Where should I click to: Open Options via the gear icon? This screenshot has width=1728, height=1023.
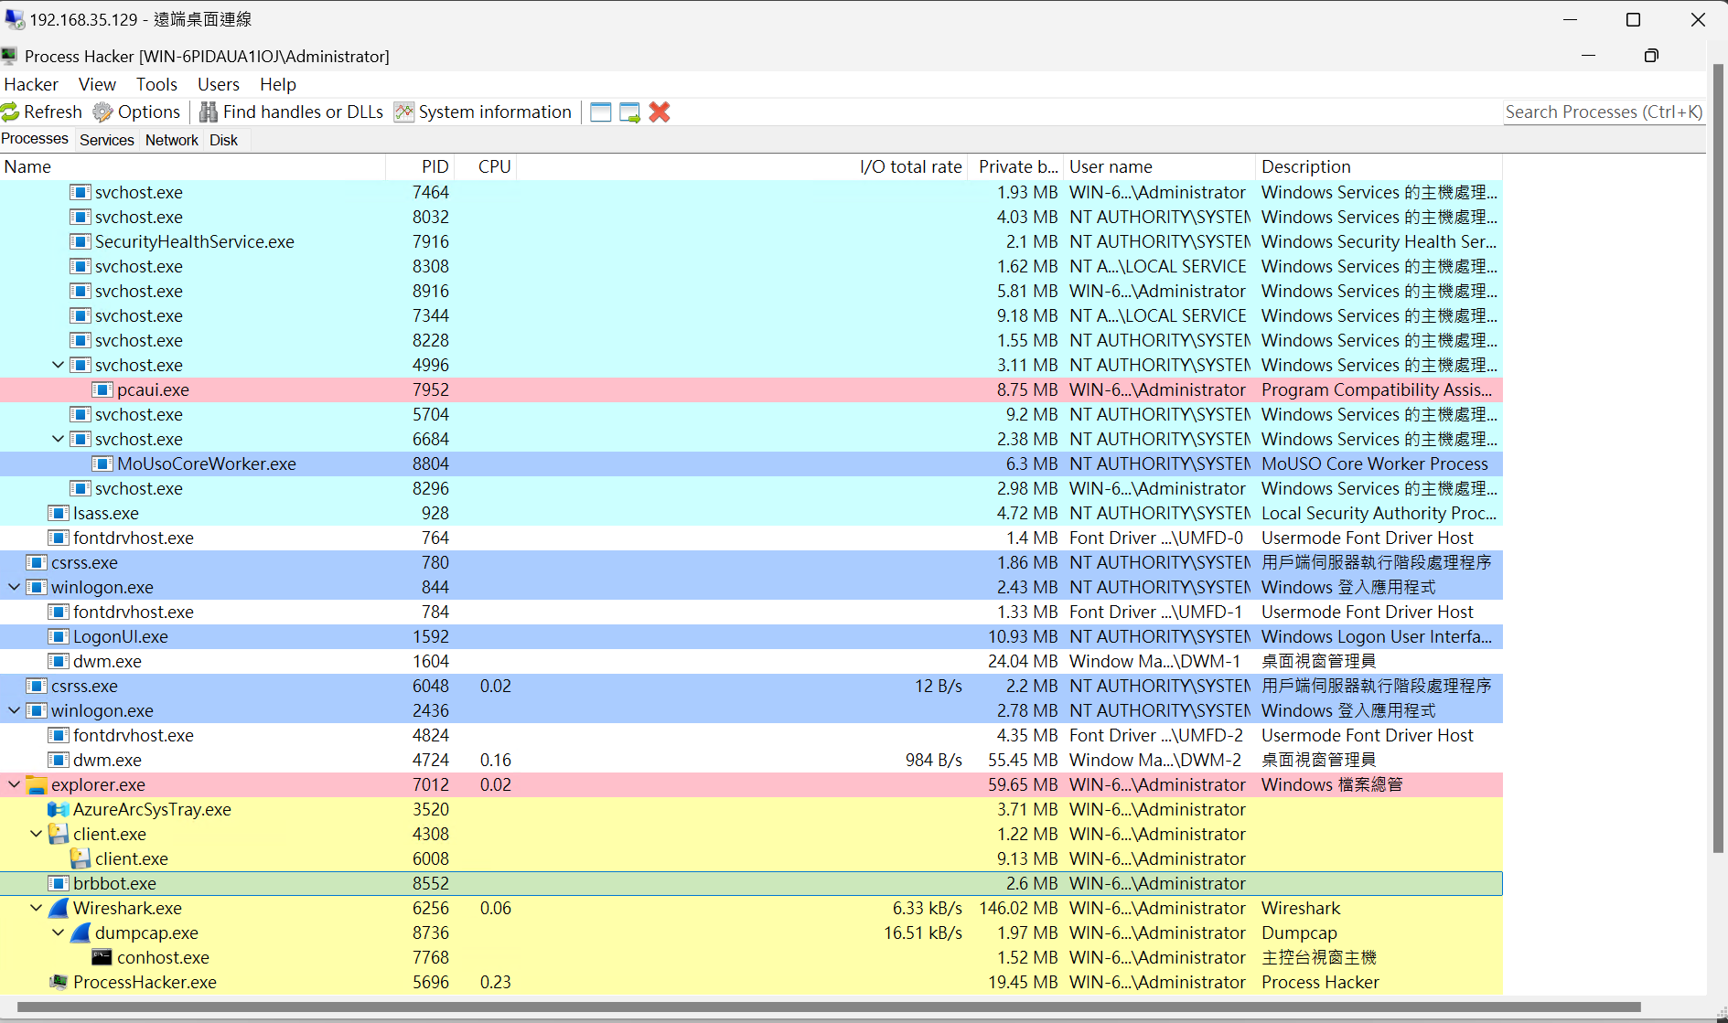pos(102,112)
